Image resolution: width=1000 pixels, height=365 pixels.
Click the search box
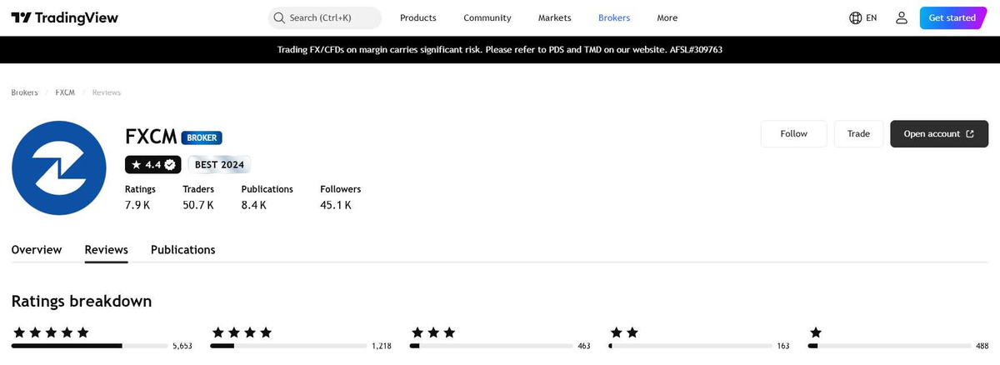tap(325, 17)
